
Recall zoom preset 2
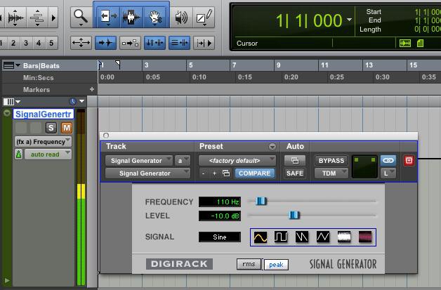pos(13,43)
